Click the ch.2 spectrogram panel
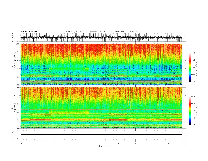The height and width of the screenshot is (161, 208). tap(101, 108)
